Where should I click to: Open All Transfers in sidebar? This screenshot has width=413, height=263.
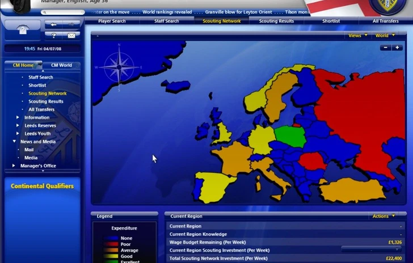(x=41, y=109)
